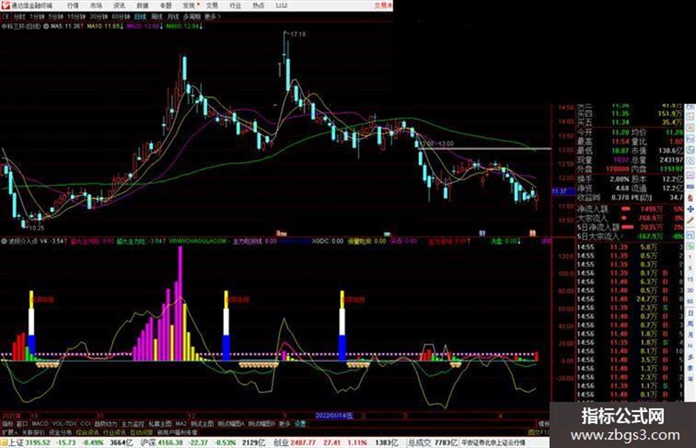This screenshot has height=448, width=696.
Task: Select the 2022/01/14/五 date marker
Action: [x=334, y=416]
